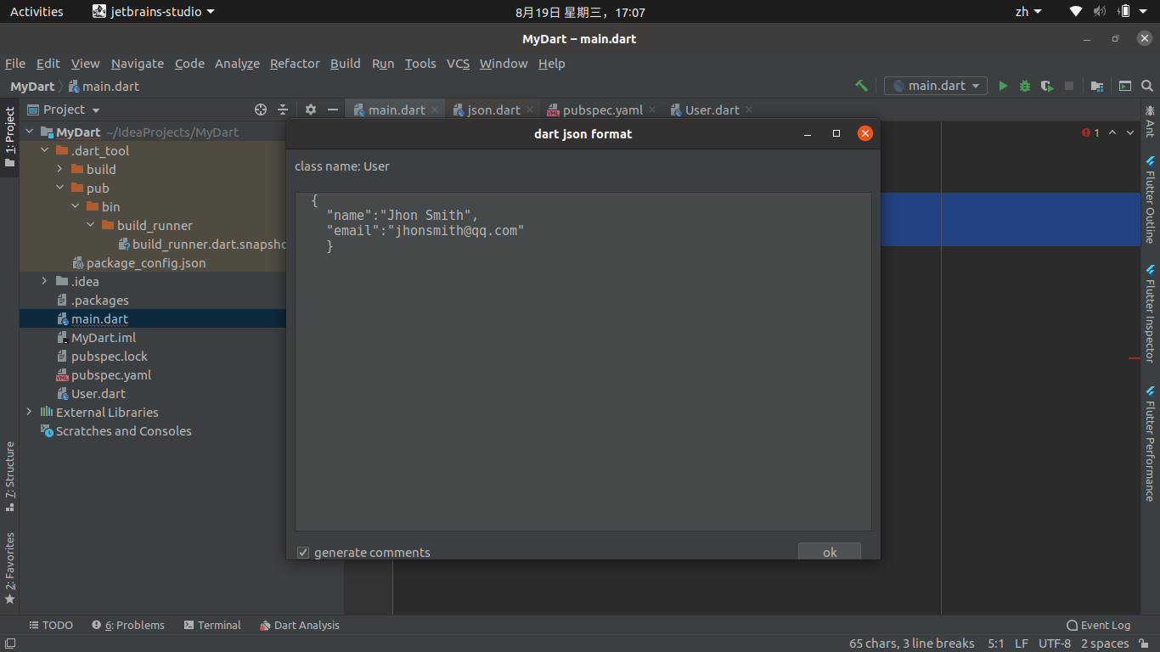Collapse the build_runner folder arrow
Image resolution: width=1160 pixels, height=652 pixels.
tap(90, 226)
